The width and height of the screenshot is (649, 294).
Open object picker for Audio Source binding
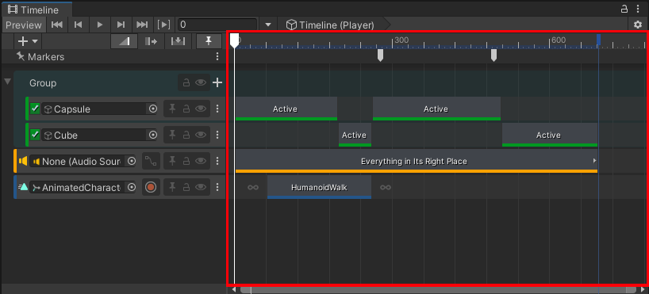131,162
